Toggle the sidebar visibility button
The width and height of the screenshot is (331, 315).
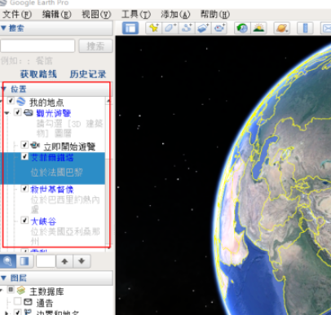(x=130, y=28)
